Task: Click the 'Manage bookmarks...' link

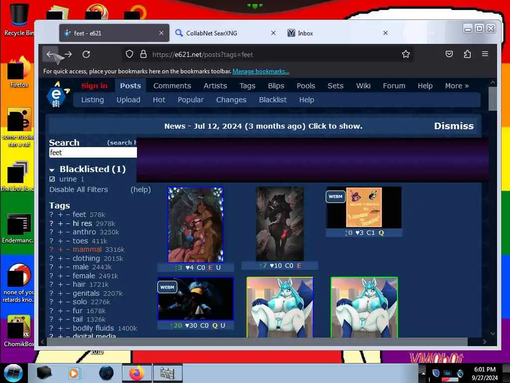Action: pos(260,71)
